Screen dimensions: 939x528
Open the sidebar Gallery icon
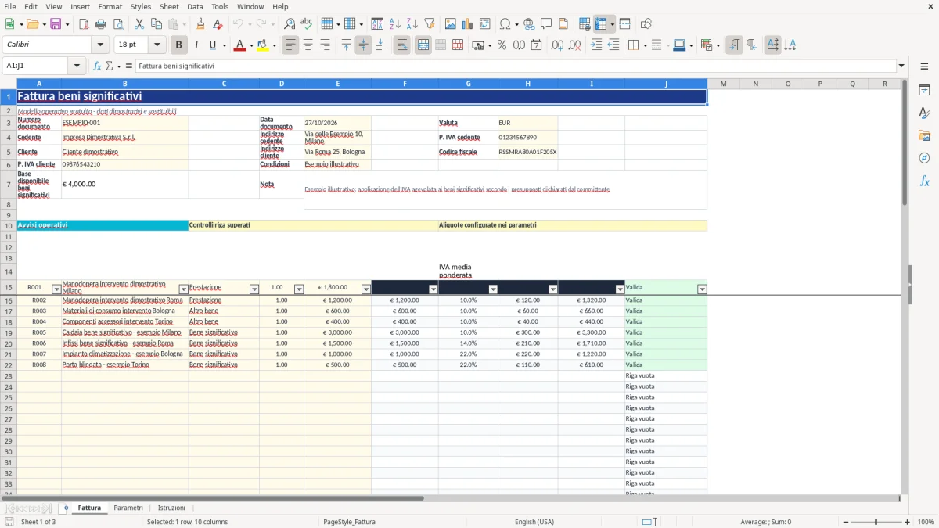click(x=924, y=135)
